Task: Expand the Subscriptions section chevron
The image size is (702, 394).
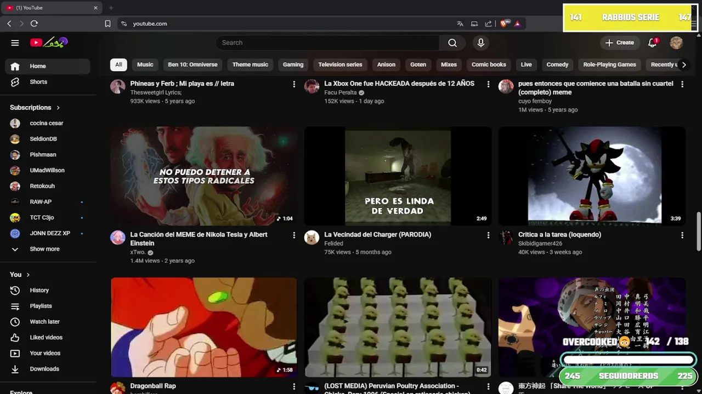Action: pyautogui.click(x=58, y=108)
